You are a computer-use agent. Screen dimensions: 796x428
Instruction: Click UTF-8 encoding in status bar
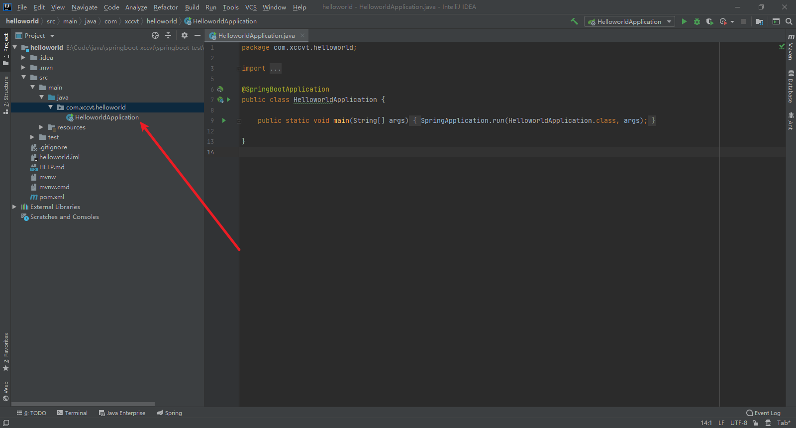tap(739, 423)
